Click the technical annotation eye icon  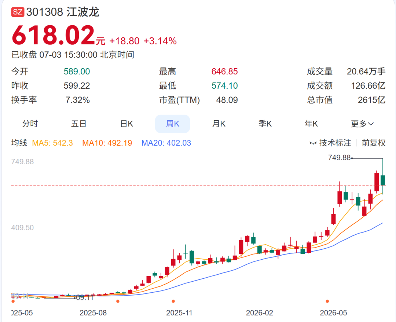pyautogui.click(x=313, y=143)
